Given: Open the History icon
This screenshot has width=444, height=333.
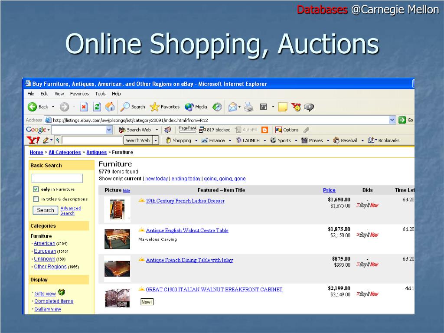Looking at the screenshot, I should (217, 107).
